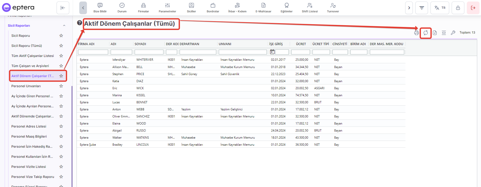Click the refresh report icon

click(426, 33)
